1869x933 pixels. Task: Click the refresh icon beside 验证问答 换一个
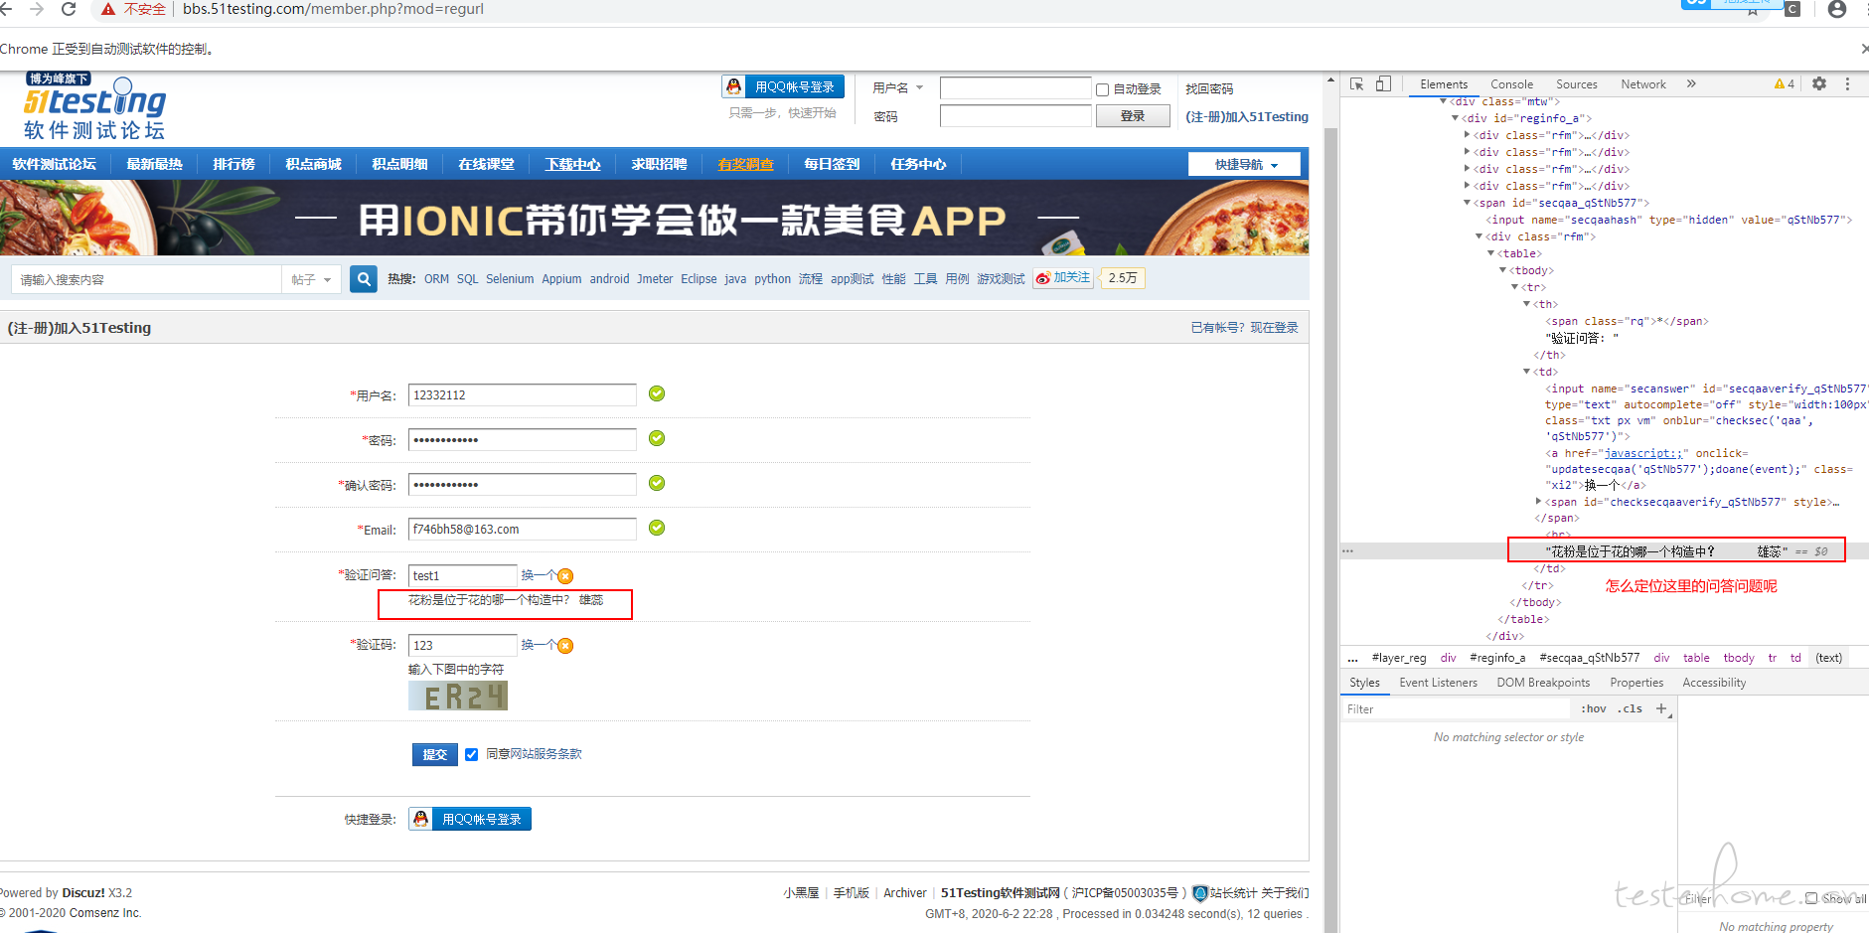pyautogui.click(x=565, y=576)
